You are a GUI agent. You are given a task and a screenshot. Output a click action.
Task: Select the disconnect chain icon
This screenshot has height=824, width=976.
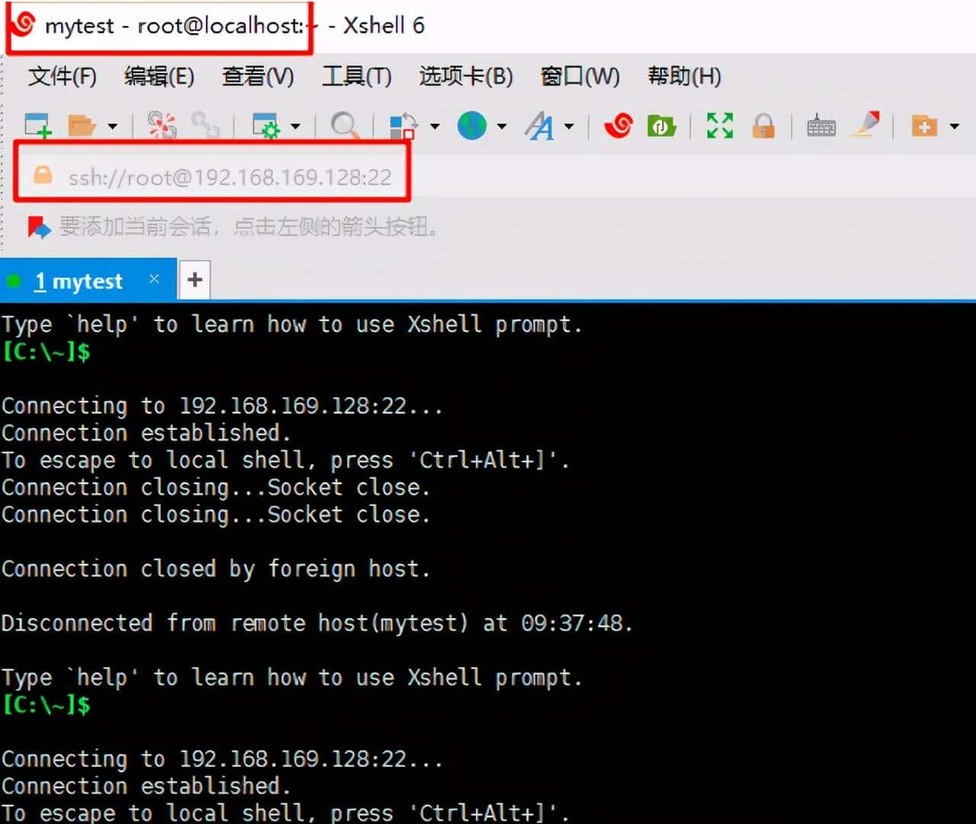pyautogui.click(x=204, y=126)
